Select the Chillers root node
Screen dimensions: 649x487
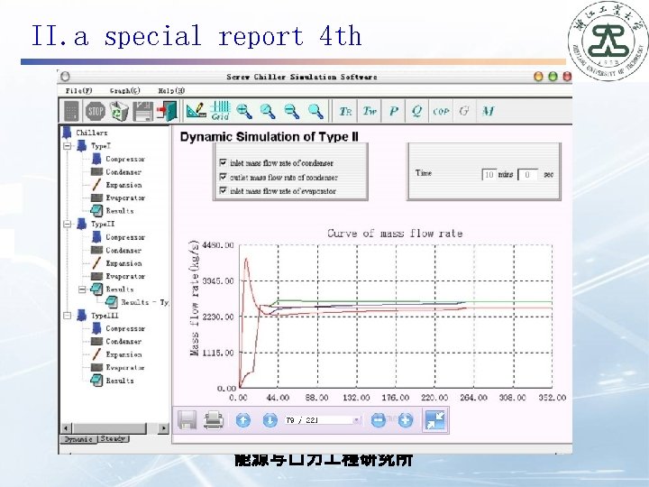point(91,133)
